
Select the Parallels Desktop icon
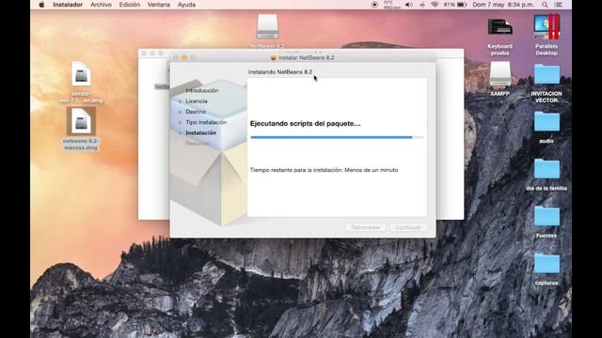point(547,27)
